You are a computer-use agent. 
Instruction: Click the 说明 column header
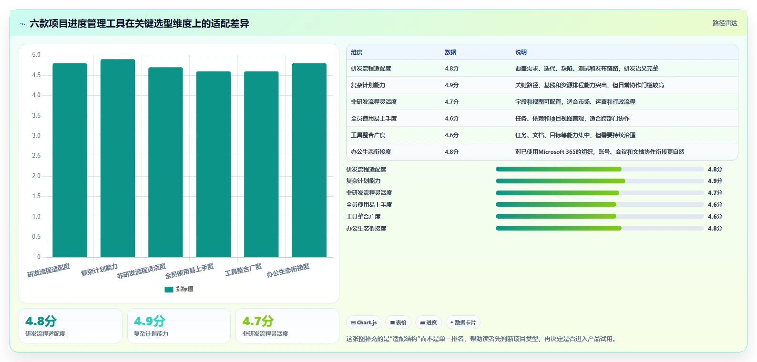(521, 52)
